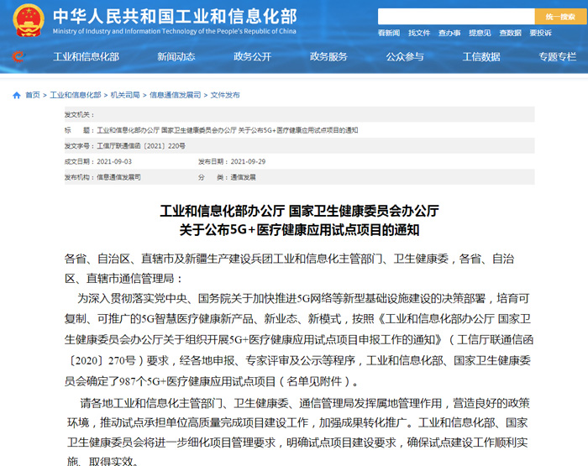588x466 pixels.
Task: Click the English ministry name subtitle
Action: (175, 31)
